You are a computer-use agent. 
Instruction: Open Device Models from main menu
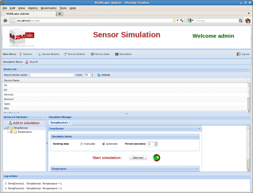coord(74,54)
